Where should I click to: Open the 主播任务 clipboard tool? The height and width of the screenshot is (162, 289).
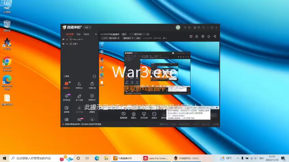click(x=92, y=85)
